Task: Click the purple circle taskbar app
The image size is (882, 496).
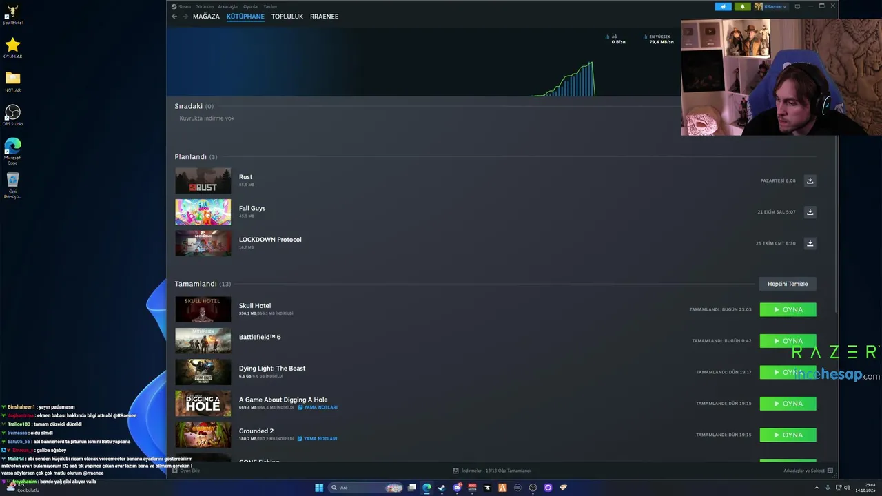Action: pos(548,488)
